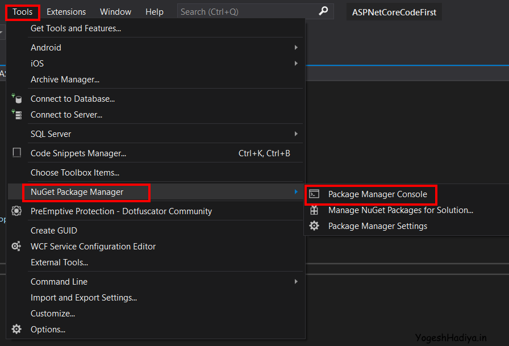This screenshot has width=509, height=346.
Task: Open the Window menu
Action: pos(115,11)
